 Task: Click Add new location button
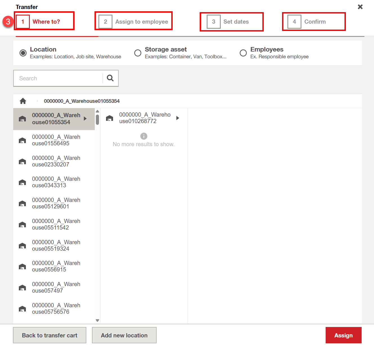point(124,335)
